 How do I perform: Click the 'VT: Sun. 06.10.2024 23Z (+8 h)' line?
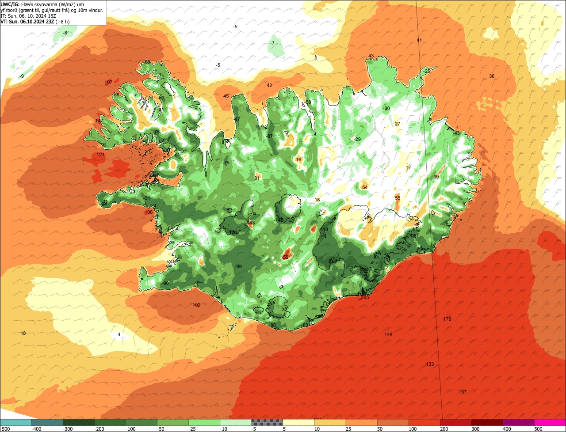point(35,21)
